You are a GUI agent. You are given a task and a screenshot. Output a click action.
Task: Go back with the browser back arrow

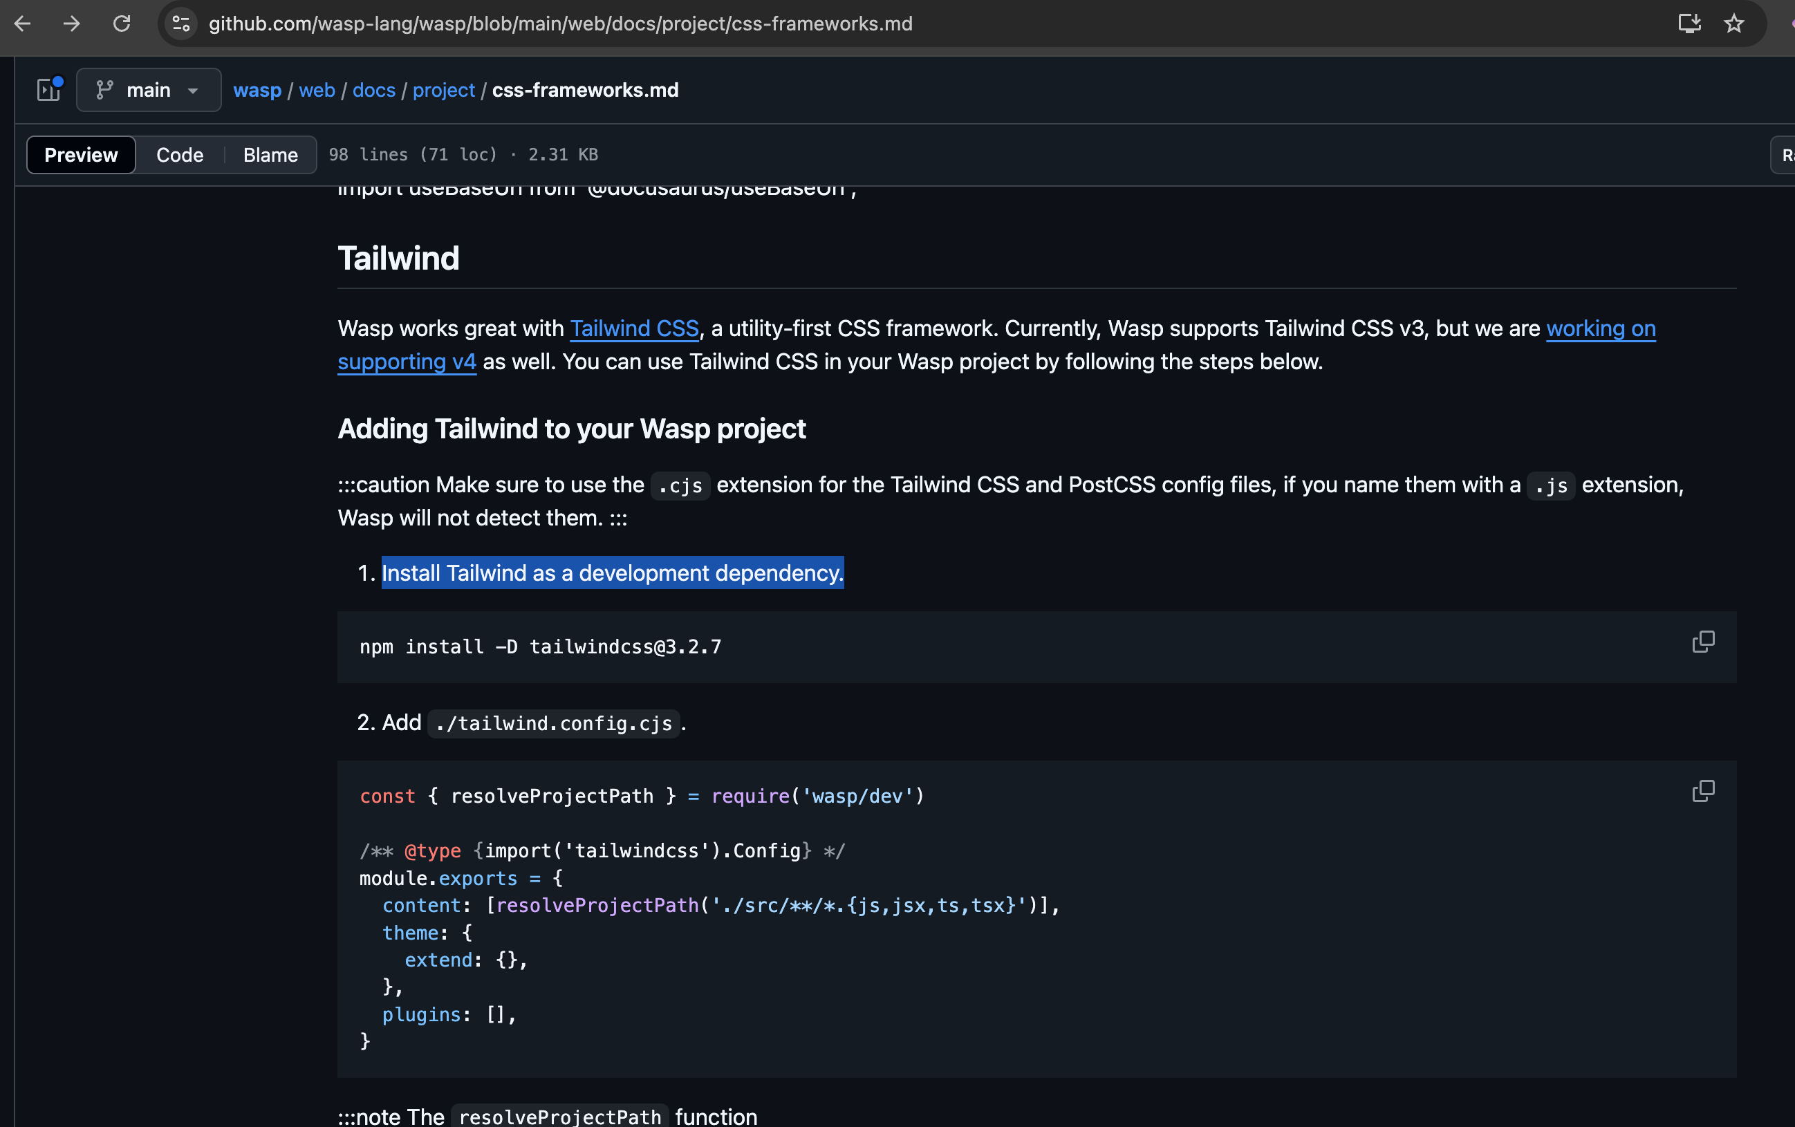pyautogui.click(x=22, y=24)
